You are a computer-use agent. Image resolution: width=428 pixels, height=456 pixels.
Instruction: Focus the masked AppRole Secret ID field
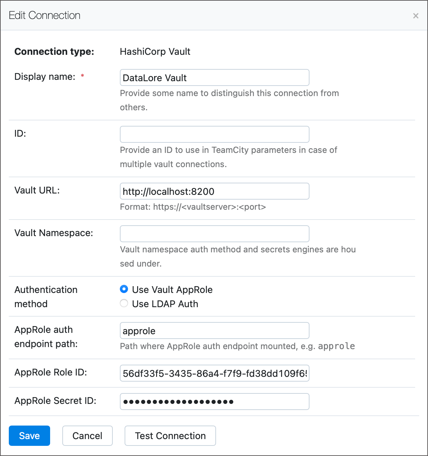click(214, 402)
